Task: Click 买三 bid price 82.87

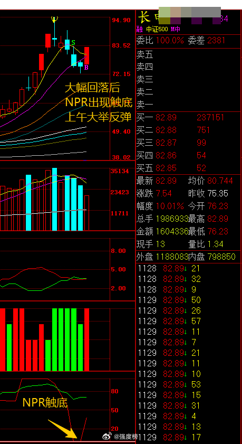Action: (x=166, y=143)
